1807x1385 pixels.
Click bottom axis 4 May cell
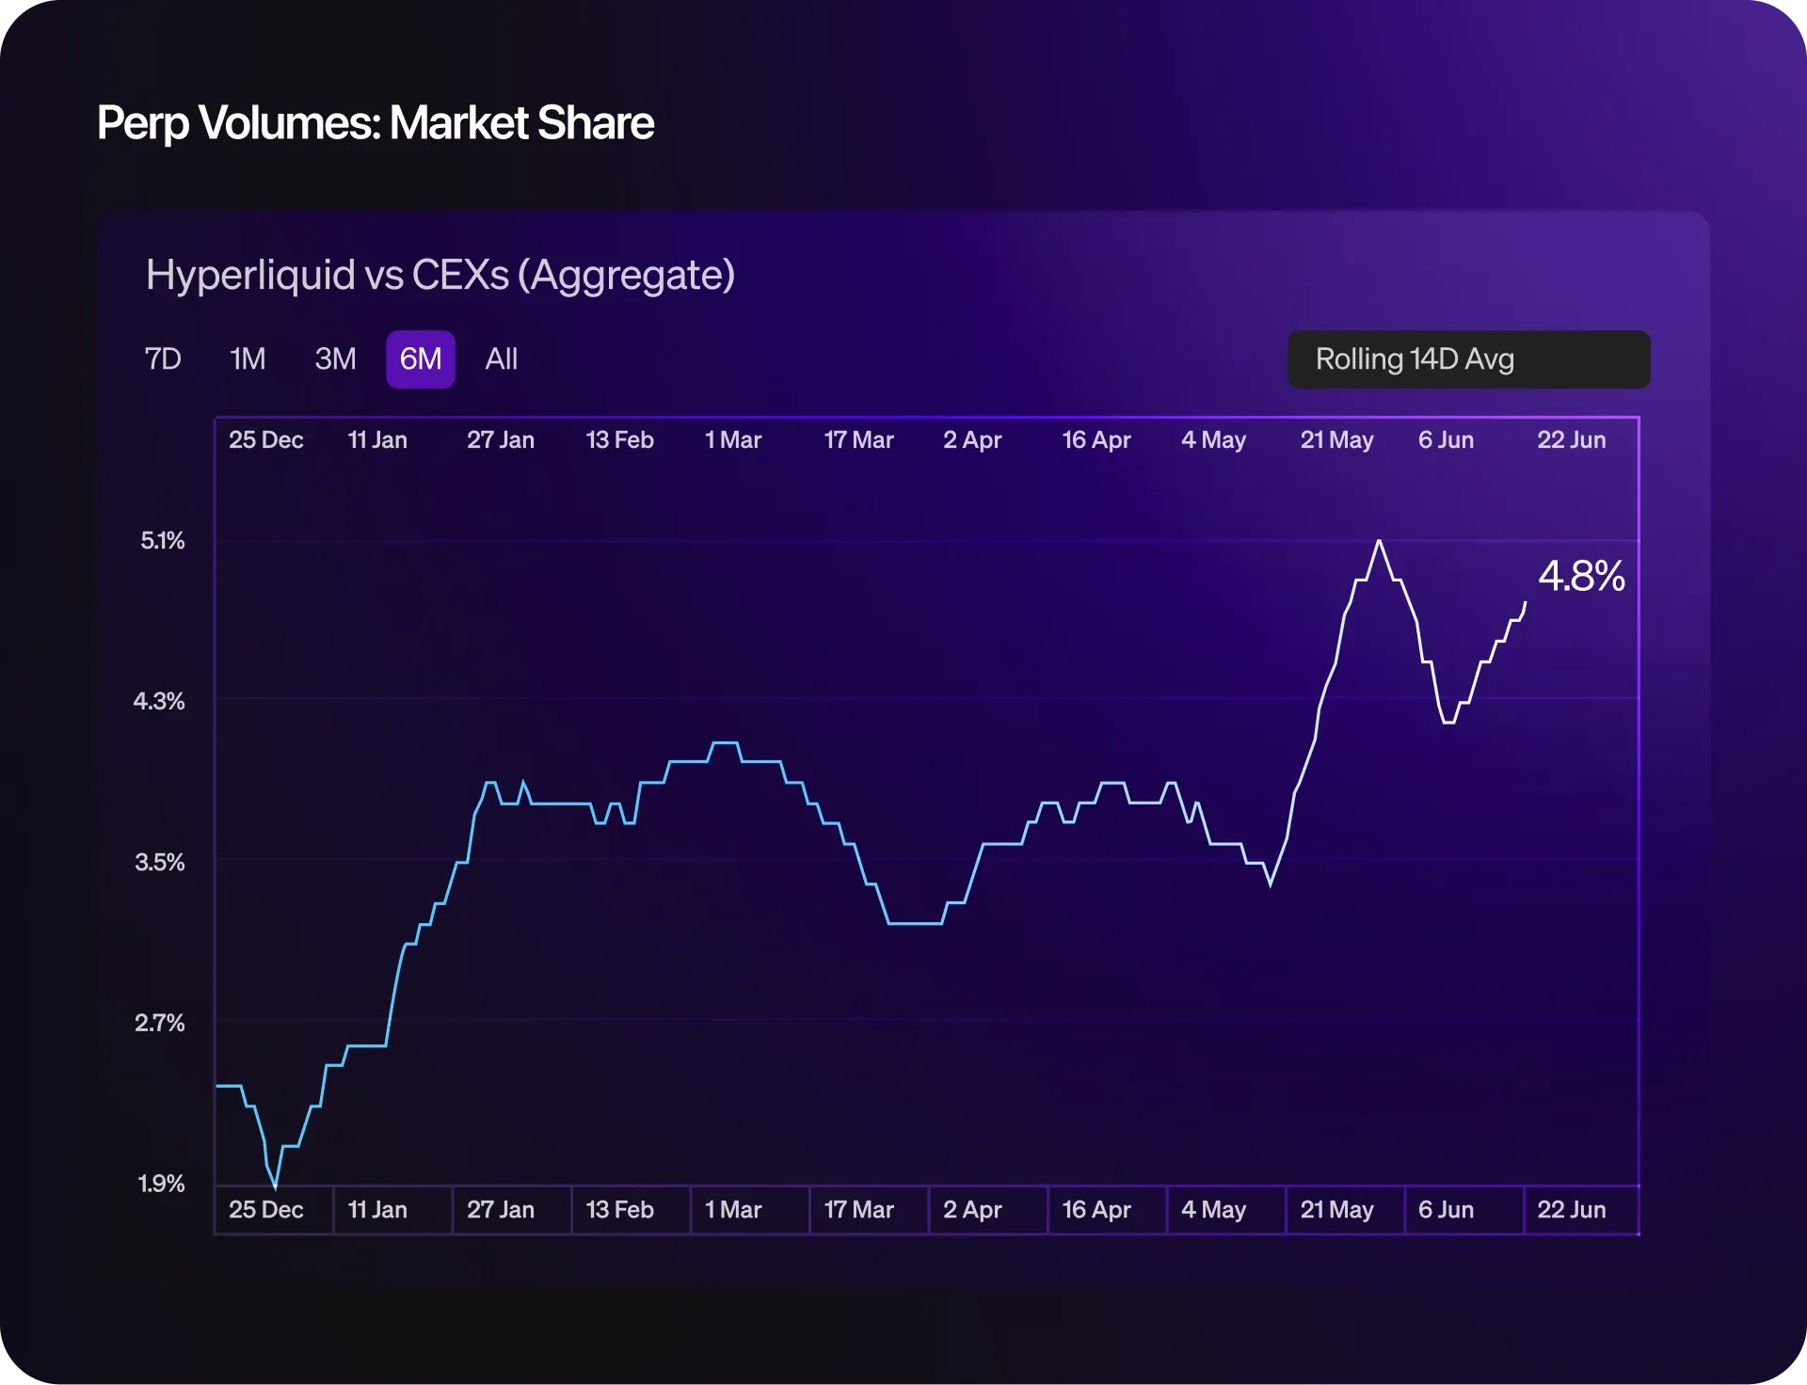click(x=1226, y=1210)
